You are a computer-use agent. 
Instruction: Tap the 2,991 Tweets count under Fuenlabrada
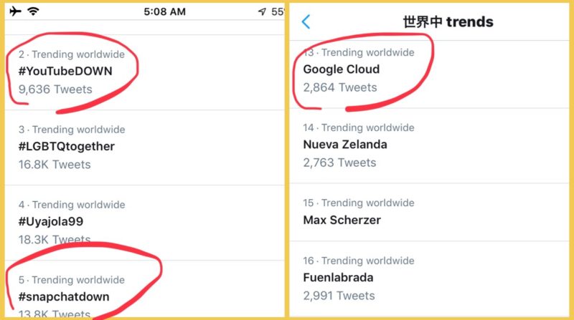(339, 296)
